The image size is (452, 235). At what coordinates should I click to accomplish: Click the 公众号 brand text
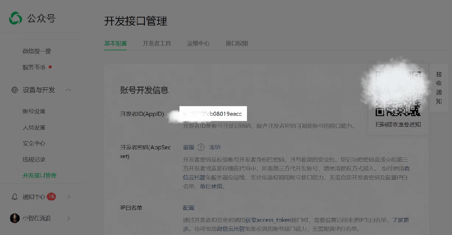click(x=41, y=18)
